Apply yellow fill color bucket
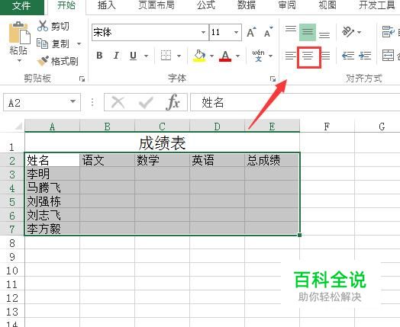 [199, 56]
